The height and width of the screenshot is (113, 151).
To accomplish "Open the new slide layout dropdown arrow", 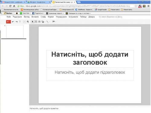I will coord(10,22).
